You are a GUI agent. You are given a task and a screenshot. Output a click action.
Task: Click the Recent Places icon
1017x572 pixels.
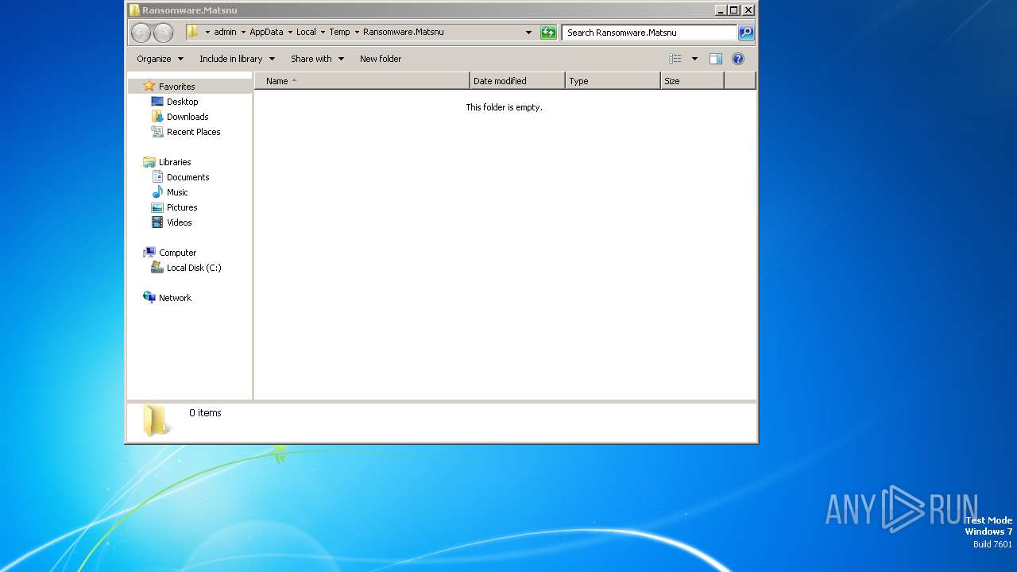[x=157, y=132]
